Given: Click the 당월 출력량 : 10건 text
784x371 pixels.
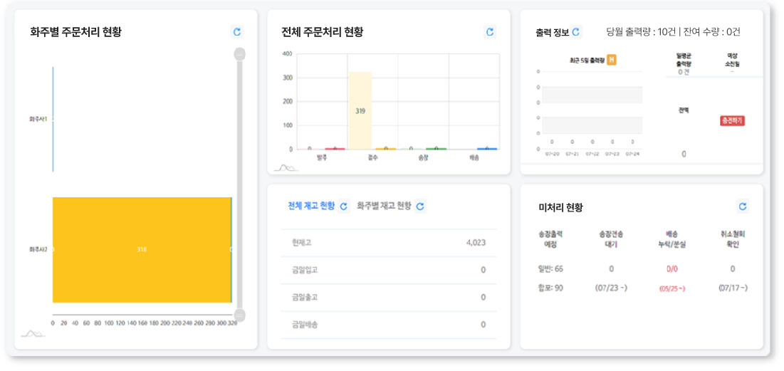Looking at the screenshot, I should point(640,32).
